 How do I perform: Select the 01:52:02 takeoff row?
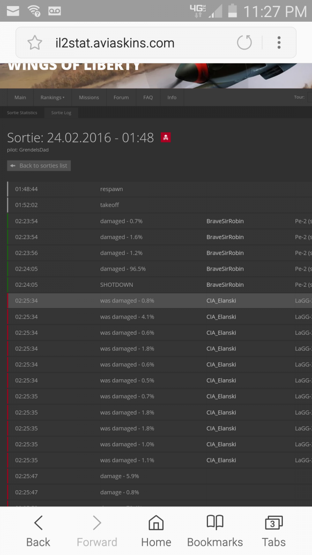point(159,205)
